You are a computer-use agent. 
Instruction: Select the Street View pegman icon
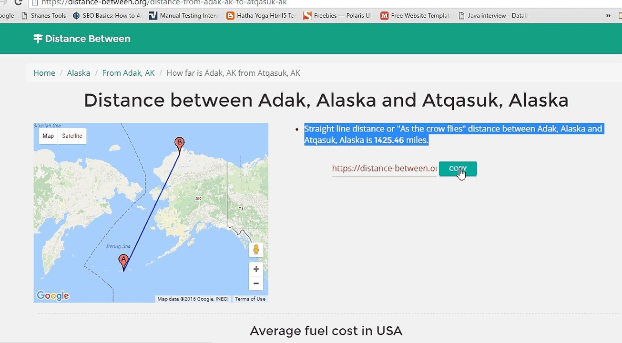(x=256, y=249)
